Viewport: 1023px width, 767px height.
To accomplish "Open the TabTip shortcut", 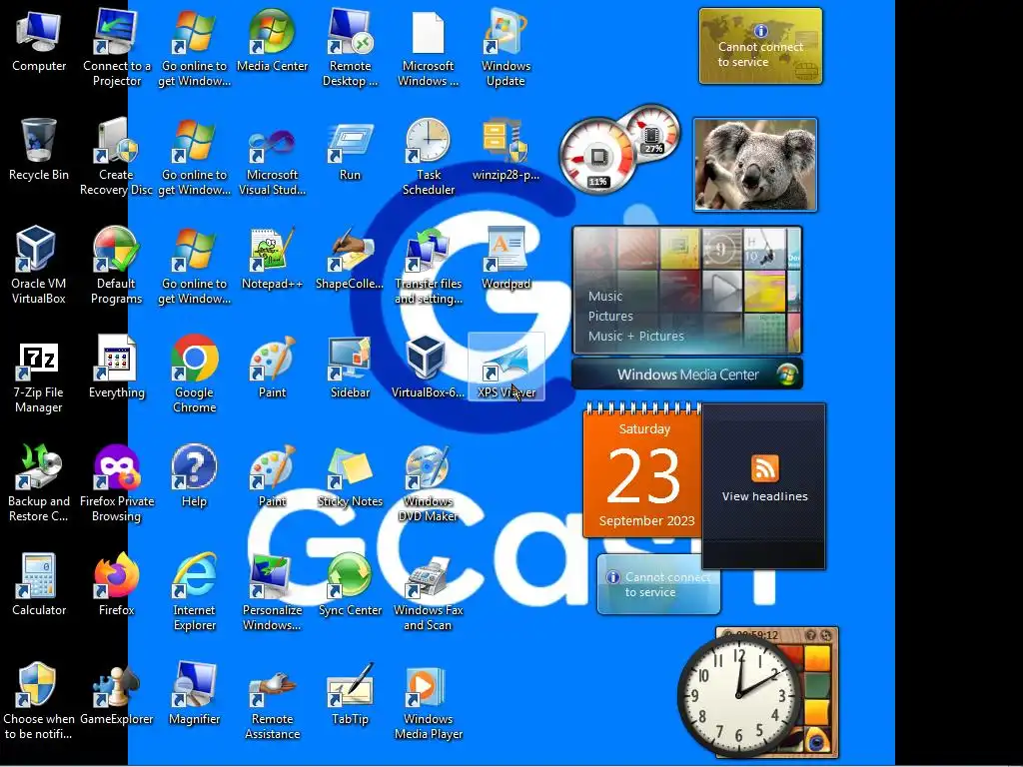I will click(350, 695).
